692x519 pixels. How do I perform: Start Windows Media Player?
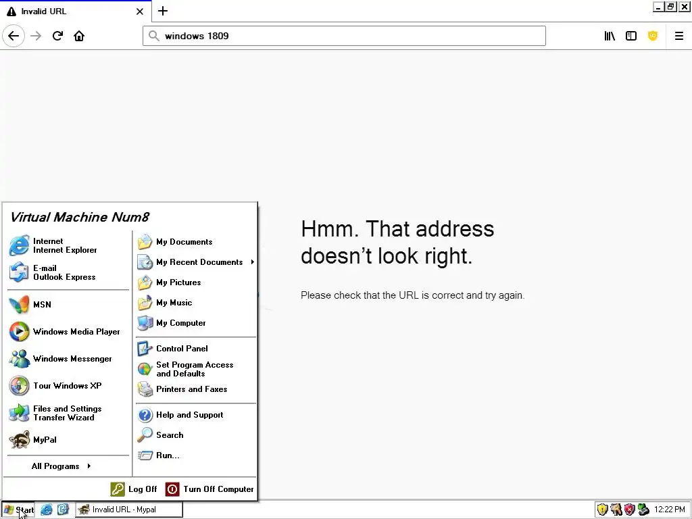point(68,331)
